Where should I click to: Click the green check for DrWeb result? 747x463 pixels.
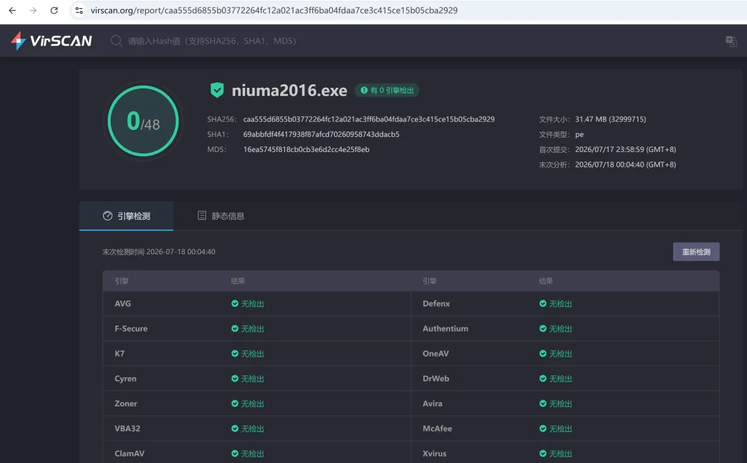tap(543, 378)
